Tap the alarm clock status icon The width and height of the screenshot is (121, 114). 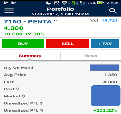(56, 3)
